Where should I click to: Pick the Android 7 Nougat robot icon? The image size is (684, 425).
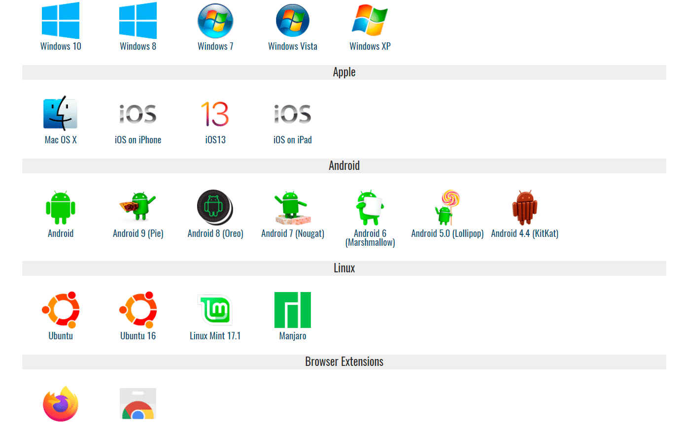pos(293,208)
